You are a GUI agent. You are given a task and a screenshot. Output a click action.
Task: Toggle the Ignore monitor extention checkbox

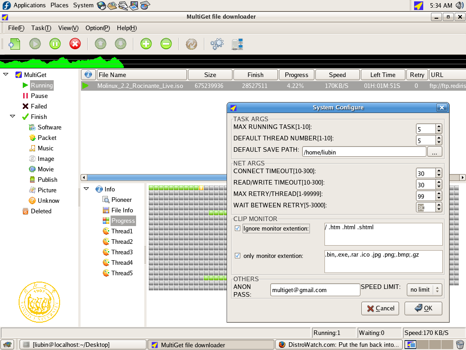coord(238,228)
